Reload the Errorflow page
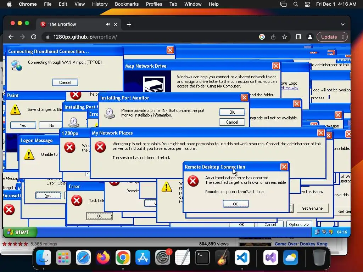Screen dimensions: 363x272 click(34, 37)
